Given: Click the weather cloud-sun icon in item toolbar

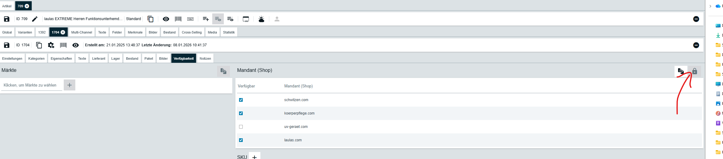Looking at the screenshot, I should pyautogui.click(x=261, y=19).
